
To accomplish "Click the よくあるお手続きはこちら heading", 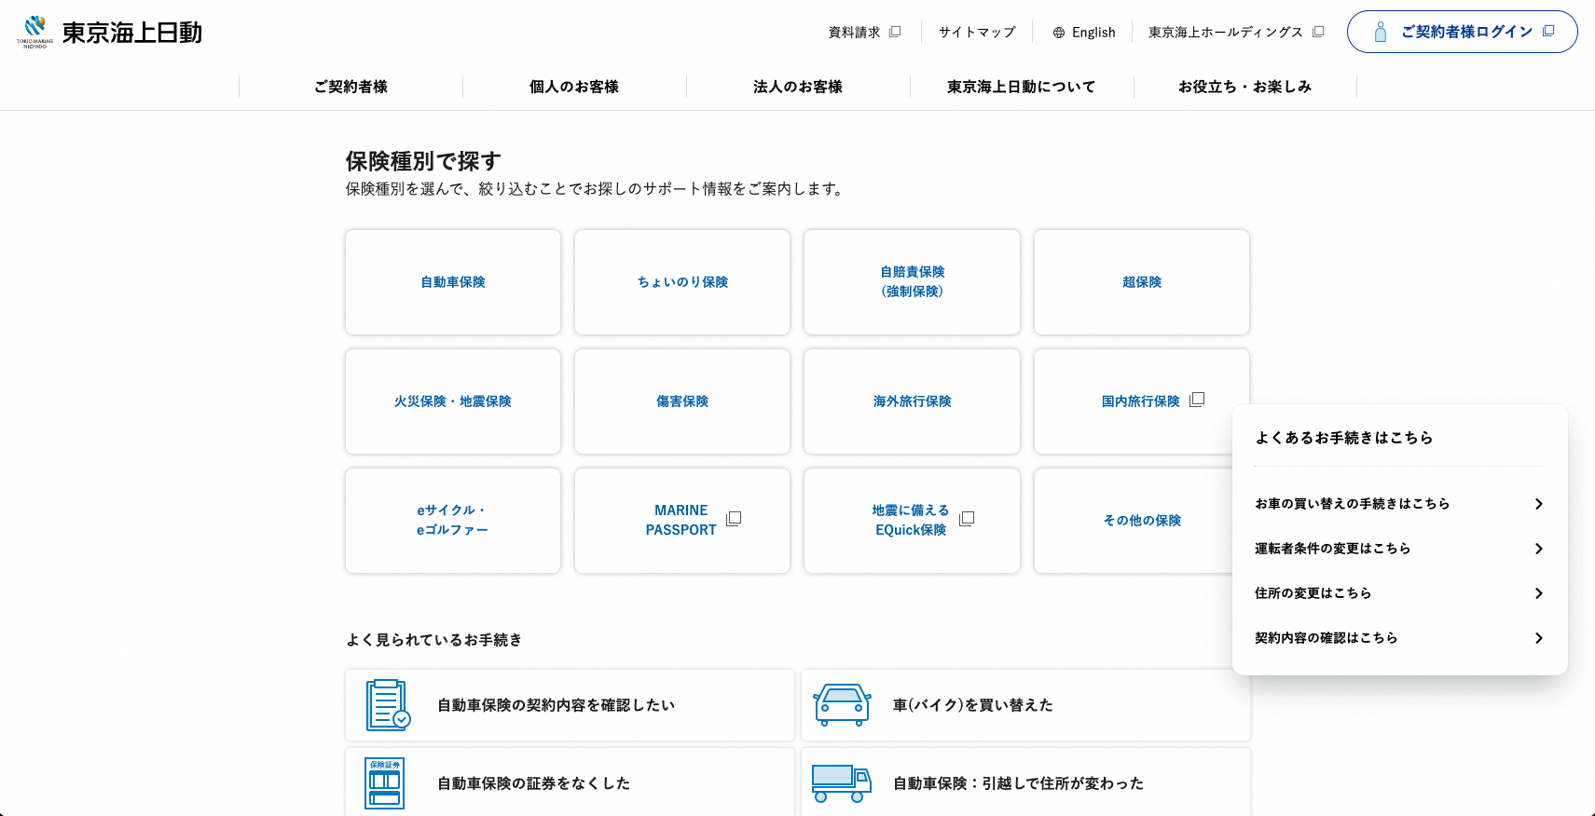I will [1343, 438].
